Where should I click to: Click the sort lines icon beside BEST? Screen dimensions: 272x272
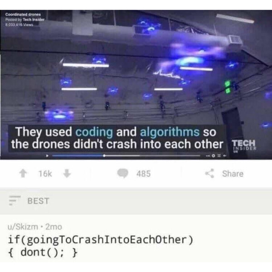(x=15, y=200)
